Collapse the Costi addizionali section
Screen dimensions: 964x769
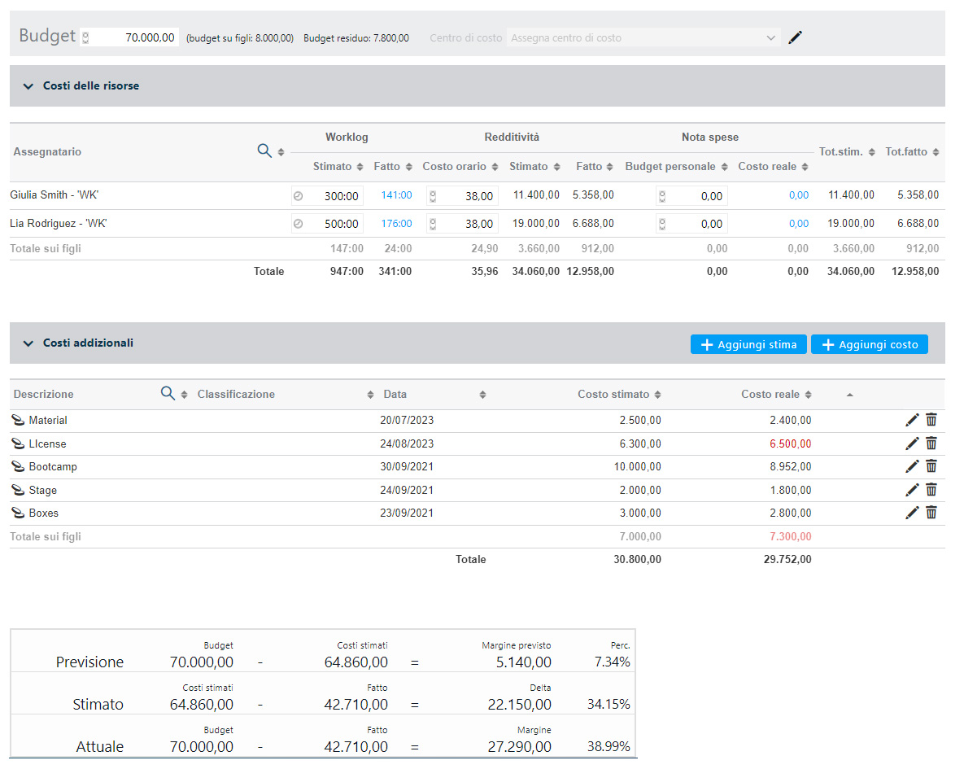pyautogui.click(x=29, y=343)
